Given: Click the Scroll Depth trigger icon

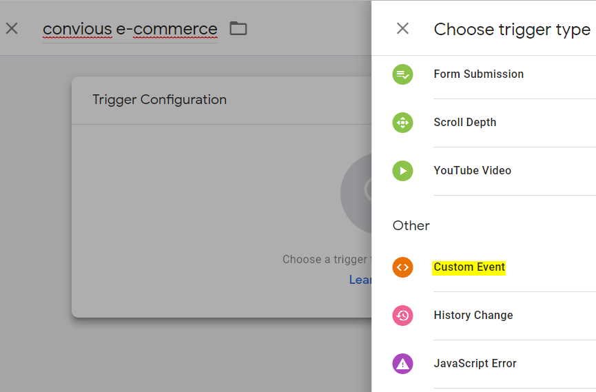Looking at the screenshot, I should [402, 123].
